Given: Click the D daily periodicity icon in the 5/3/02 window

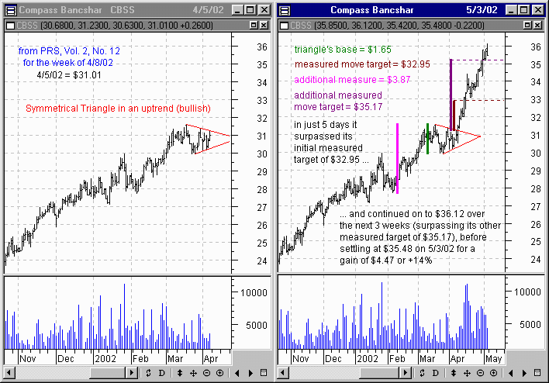Looking at the screenshot, I should pos(435,373).
